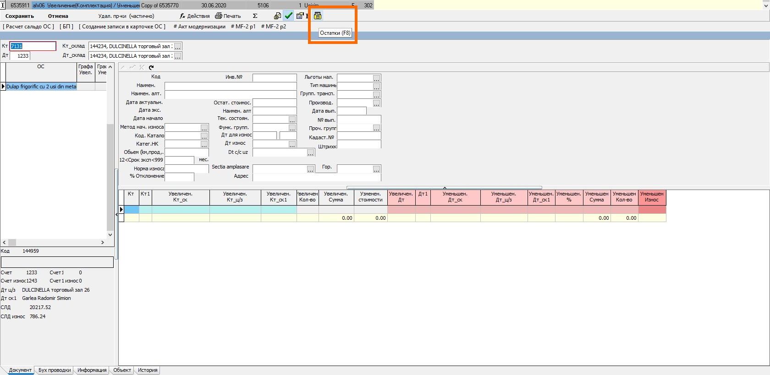Open the Метод нач. износа lookup button
The image size is (770, 375).
pos(204,127)
